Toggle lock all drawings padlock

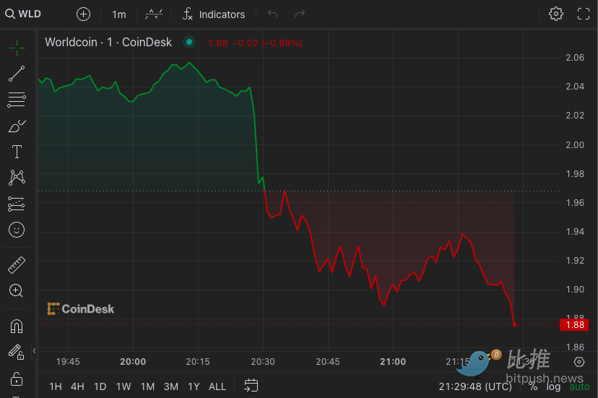[x=17, y=378]
